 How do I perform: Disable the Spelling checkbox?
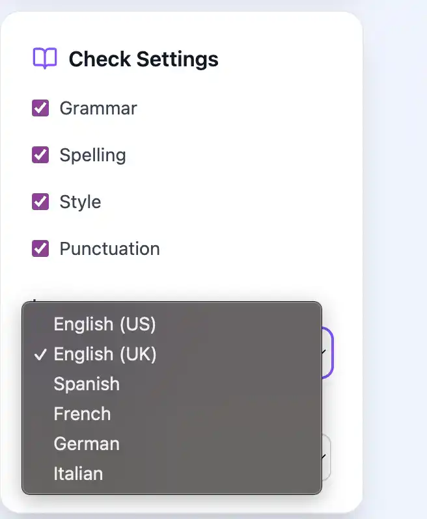click(41, 155)
